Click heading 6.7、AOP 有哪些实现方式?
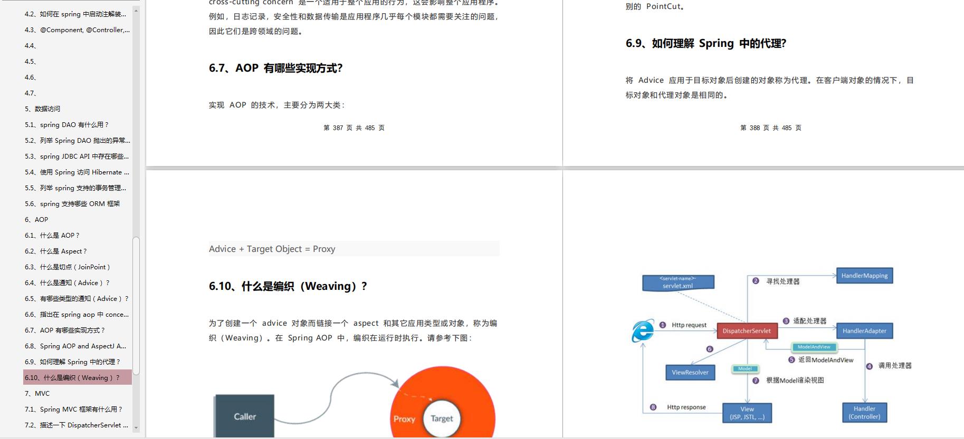This screenshot has height=439, width=964. click(x=276, y=68)
